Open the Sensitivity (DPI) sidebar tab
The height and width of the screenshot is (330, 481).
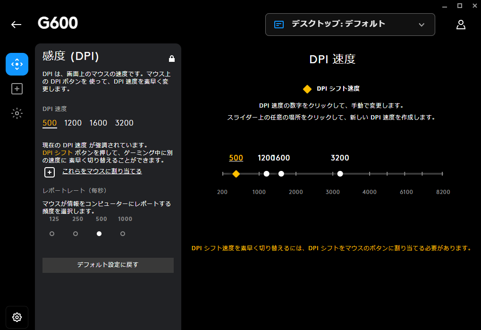[17, 64]
